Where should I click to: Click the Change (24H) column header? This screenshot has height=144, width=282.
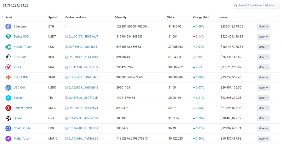click(201, 17)
